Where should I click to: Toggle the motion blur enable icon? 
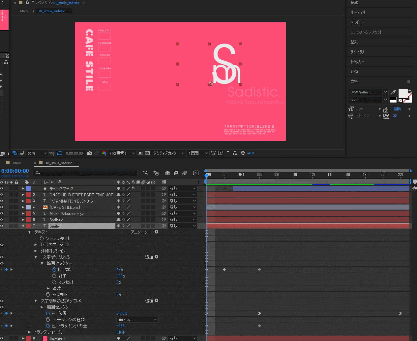tap(185, 173)
